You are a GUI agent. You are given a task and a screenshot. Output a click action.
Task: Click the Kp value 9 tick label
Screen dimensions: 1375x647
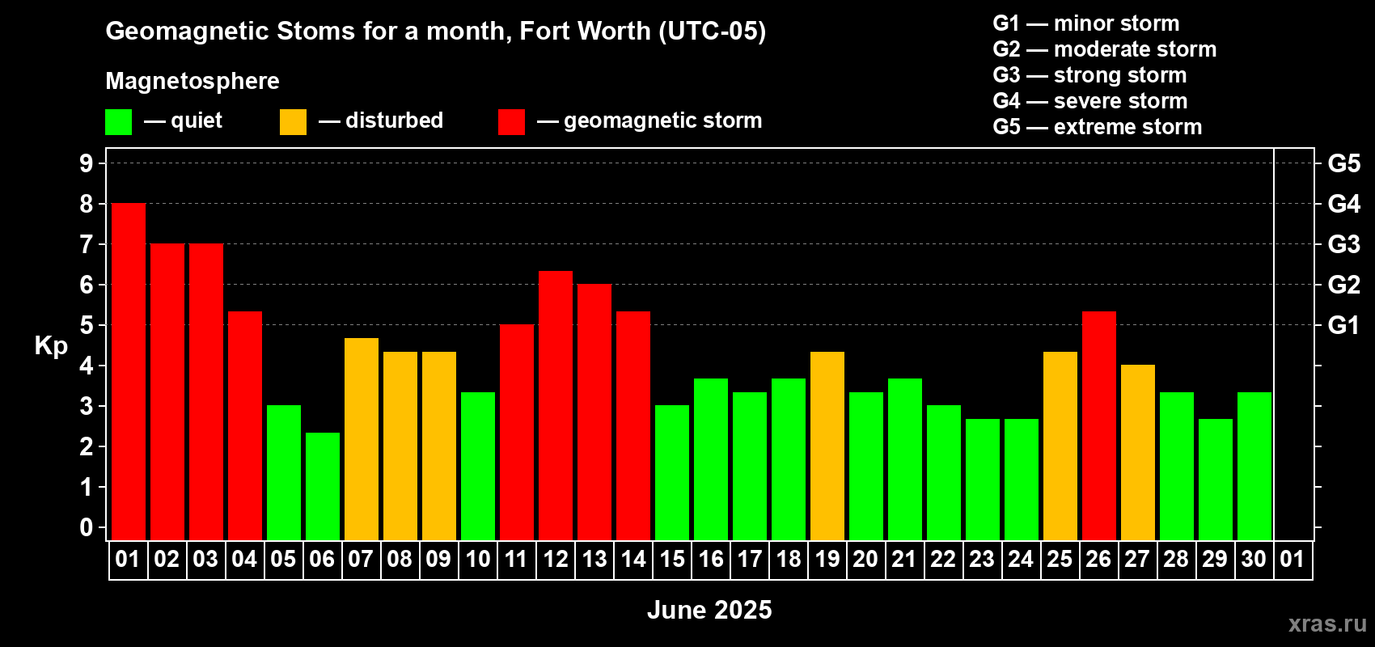[87, 163]
